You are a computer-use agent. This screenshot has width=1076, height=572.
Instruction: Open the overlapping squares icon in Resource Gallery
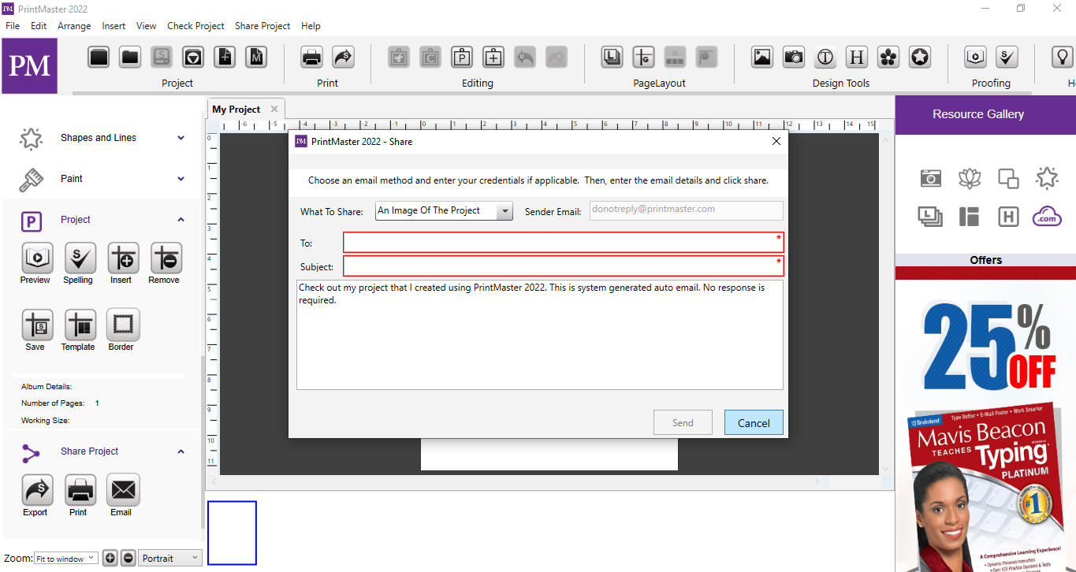tap(1008, 178)
